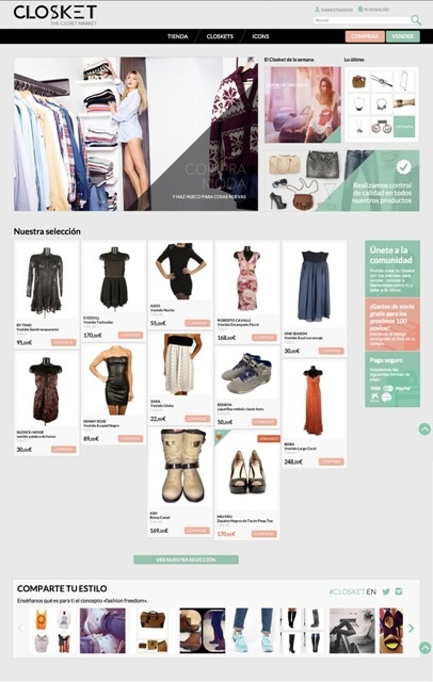Click the salmon COMPRAR header button
The width and height of the screenshot is (433, 682).
365,36
